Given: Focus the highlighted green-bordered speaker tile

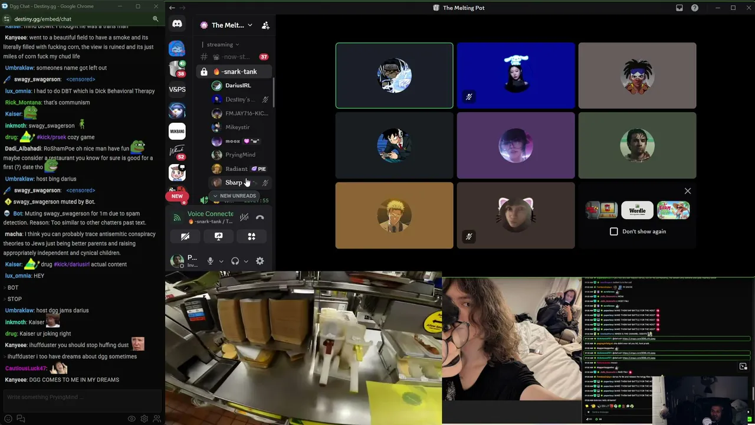Looking at the screenshot, I should [x=394, y=76].
